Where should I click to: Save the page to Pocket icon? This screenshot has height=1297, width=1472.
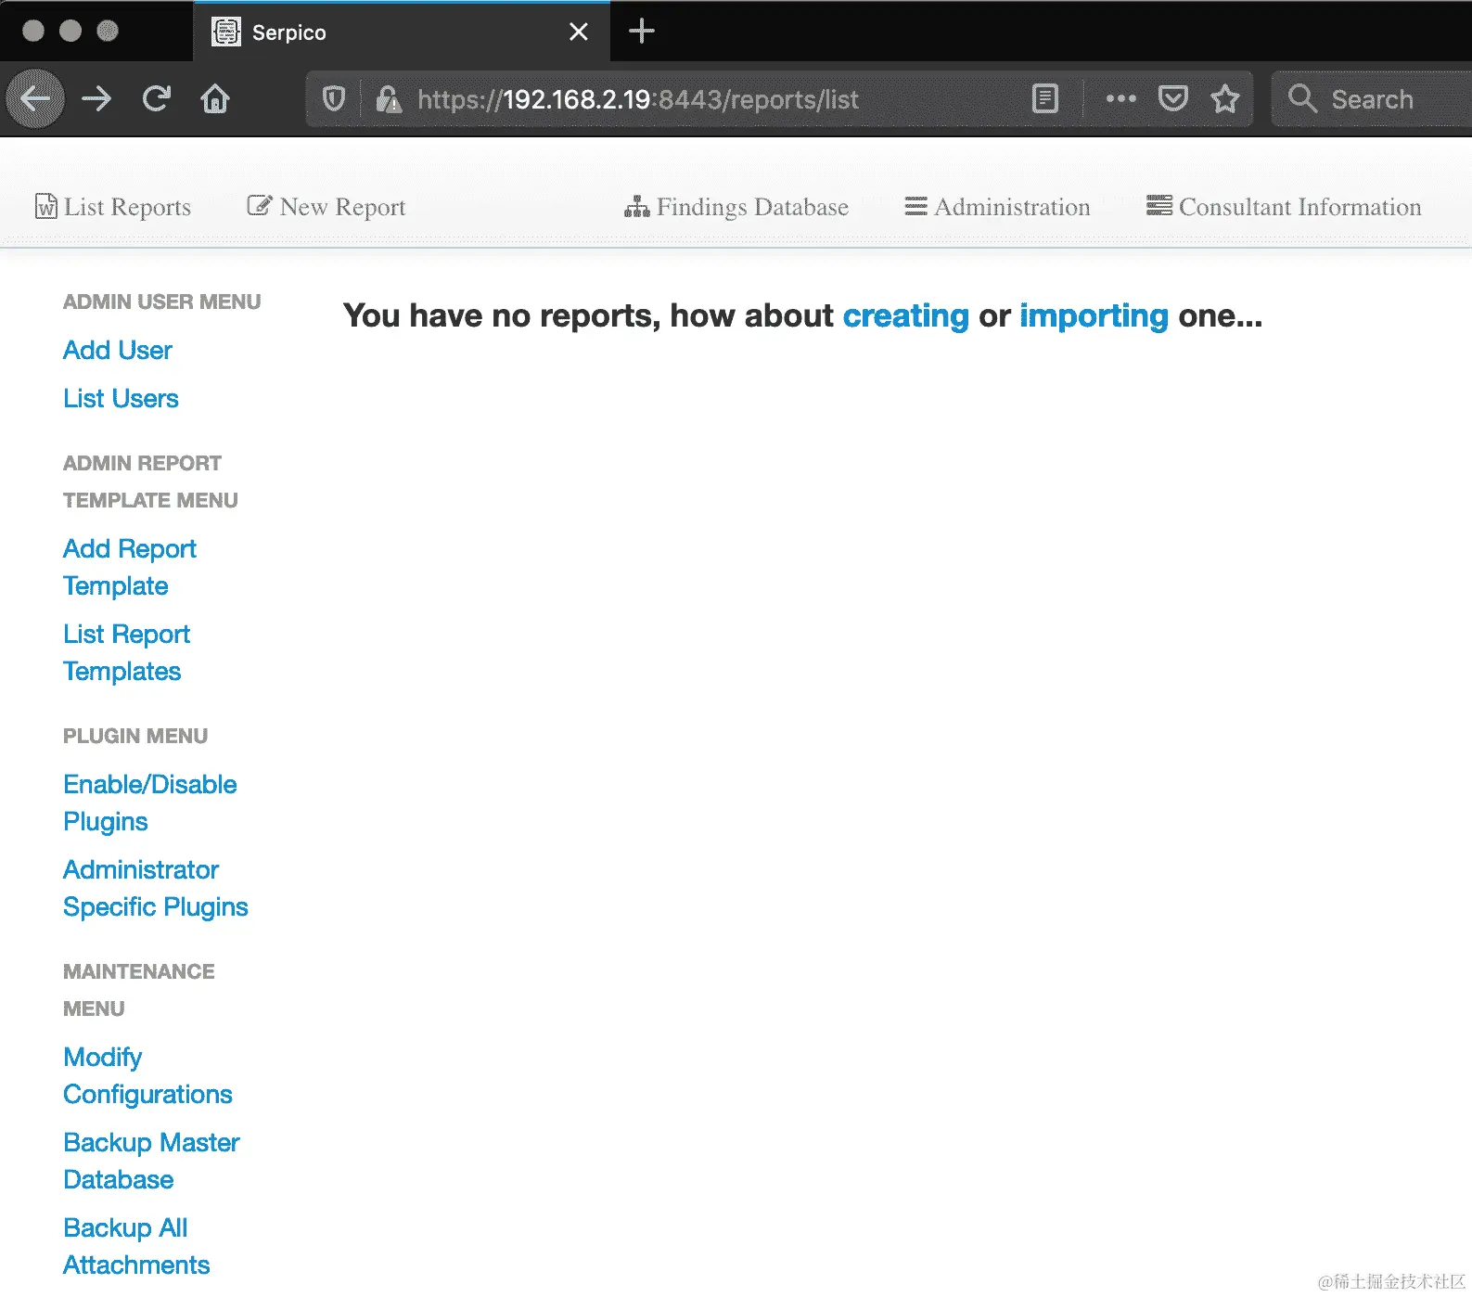pos(1173,98)
